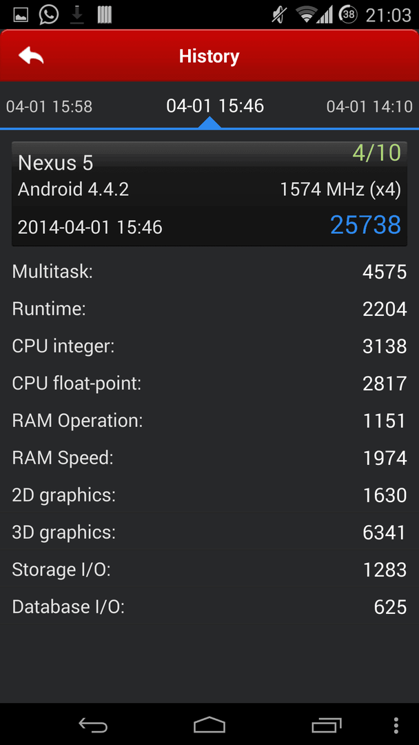Tap the blue triangle timeline marker
Image resolution: width=419 pixels, height=745 pixels.
(209, 123)
